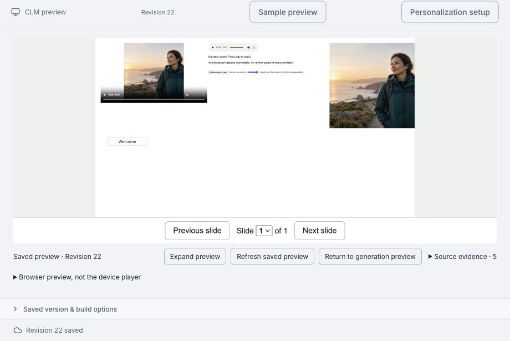The width and height of the screenshot is (510, 341).
Task: Click 'Narration ready. Press play to begin.' text
Action: (229, 57)
